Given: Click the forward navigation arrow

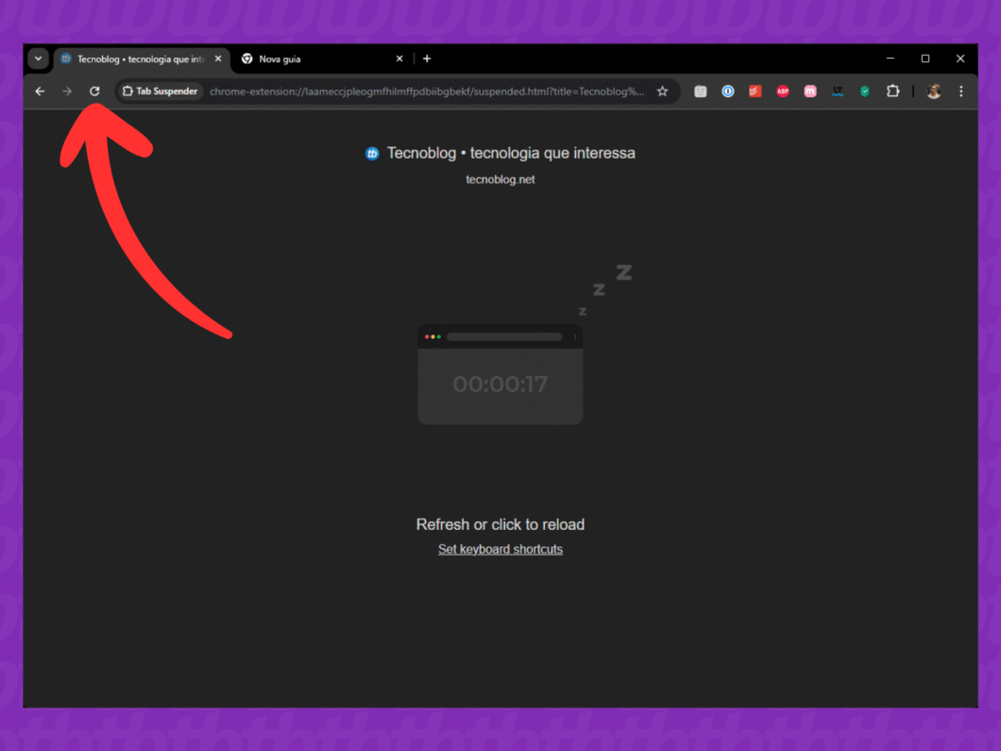Looking at the screenshot, I should pos(67,92).
